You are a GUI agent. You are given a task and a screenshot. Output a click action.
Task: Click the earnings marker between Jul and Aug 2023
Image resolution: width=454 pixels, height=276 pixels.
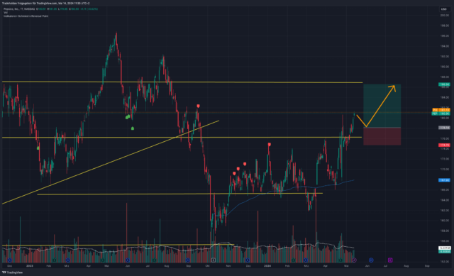[154, 260]
